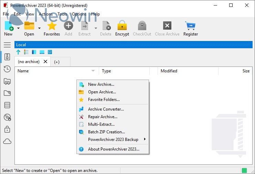Choose Multi-Extract... in context menu
This screenshot has height=174, width=255.
(113, 124)
